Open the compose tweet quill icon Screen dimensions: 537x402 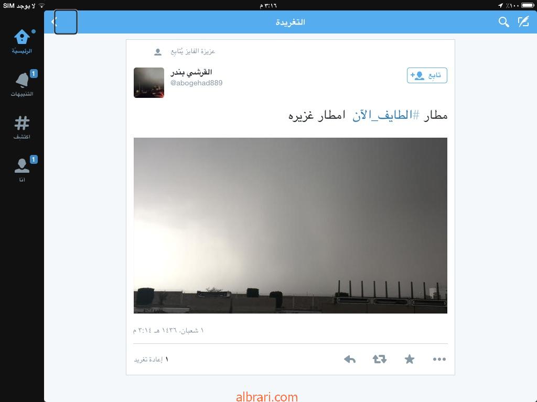click(x=524, y=22)
